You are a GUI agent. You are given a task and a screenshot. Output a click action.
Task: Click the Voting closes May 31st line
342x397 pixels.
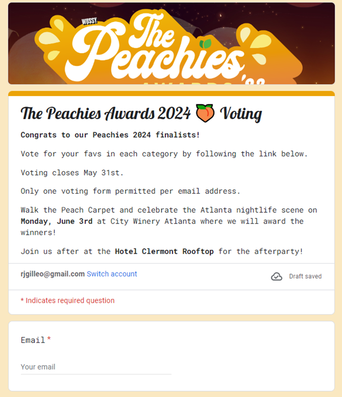click(72, 173)
